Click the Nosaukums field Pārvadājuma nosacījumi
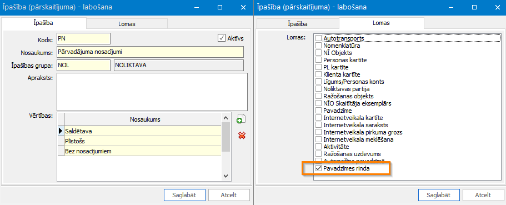Screen dimensions: 506x205 tap(150, 52)
